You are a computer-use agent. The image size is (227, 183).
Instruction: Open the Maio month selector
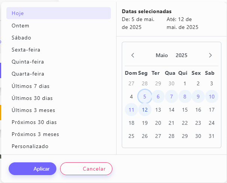(x=162, y=55)
